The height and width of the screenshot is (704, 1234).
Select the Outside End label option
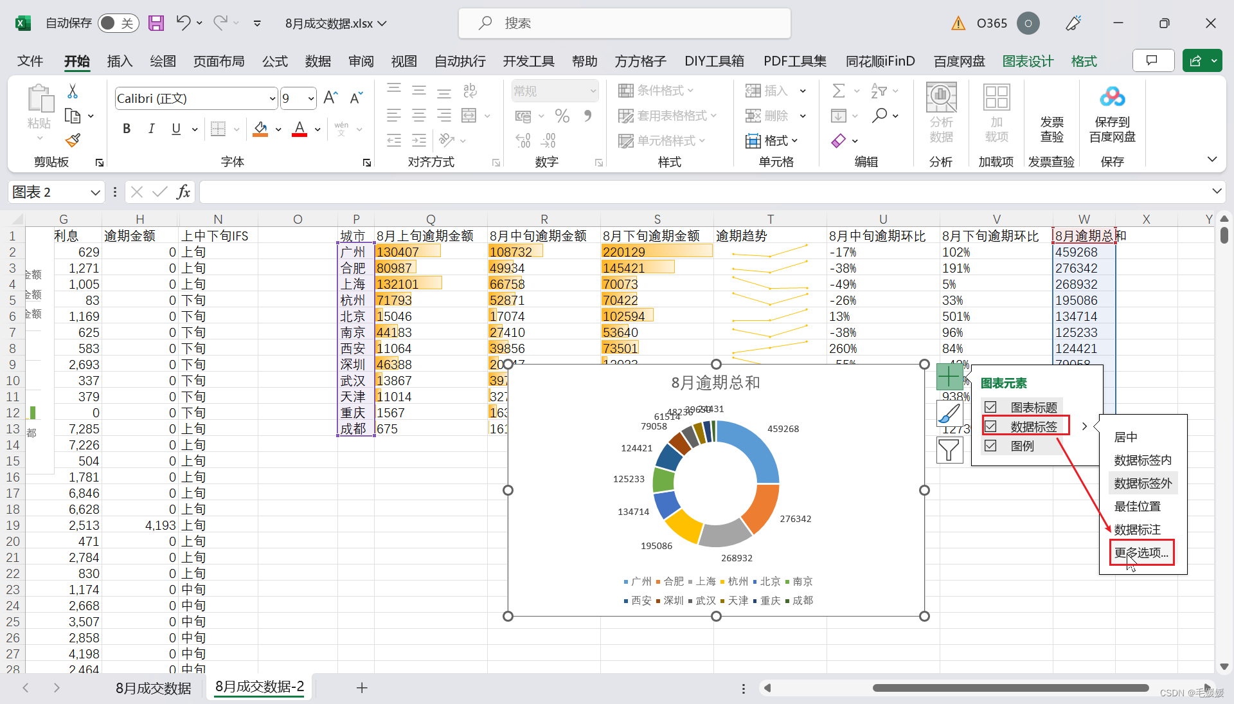1143,483
